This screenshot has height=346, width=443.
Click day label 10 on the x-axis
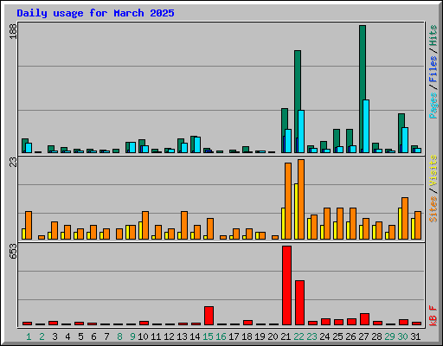tap(143, 336)
